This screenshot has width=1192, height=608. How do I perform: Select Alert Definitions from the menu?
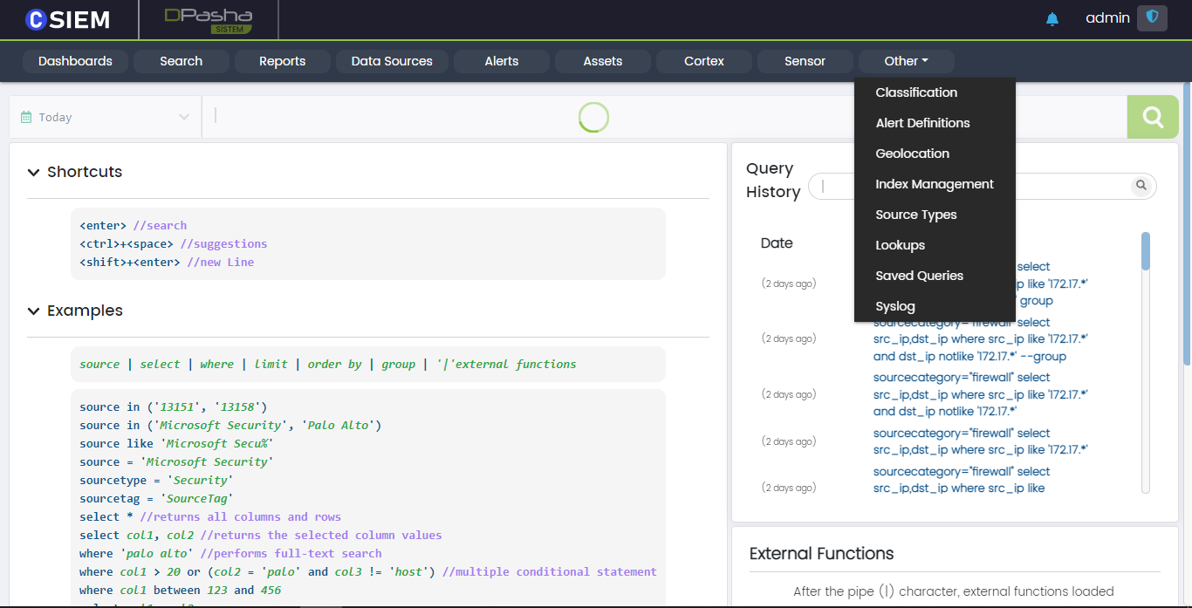click(922, 123)
